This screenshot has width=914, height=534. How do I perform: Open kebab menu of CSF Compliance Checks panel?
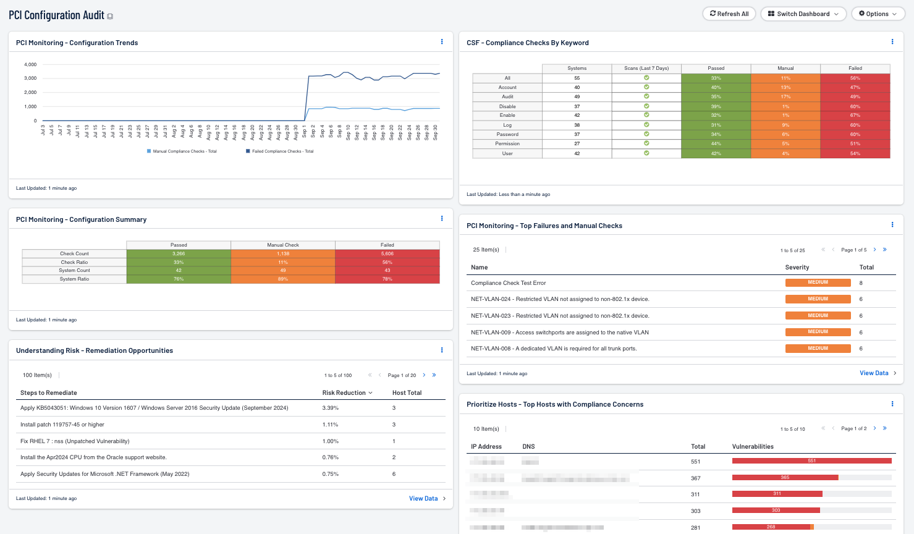(892, 42)
